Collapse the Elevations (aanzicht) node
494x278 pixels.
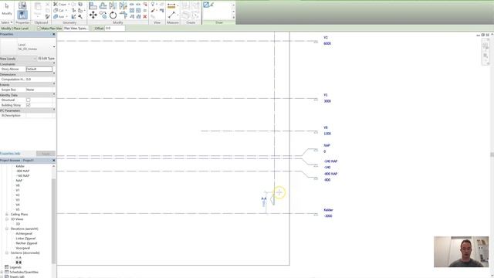(x=7, y=229)
